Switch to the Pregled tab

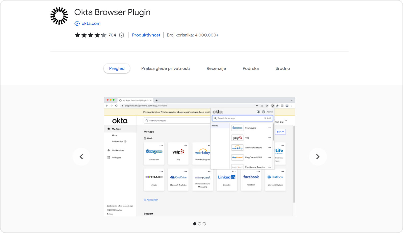pyautogui.click(x=117, y=68)
